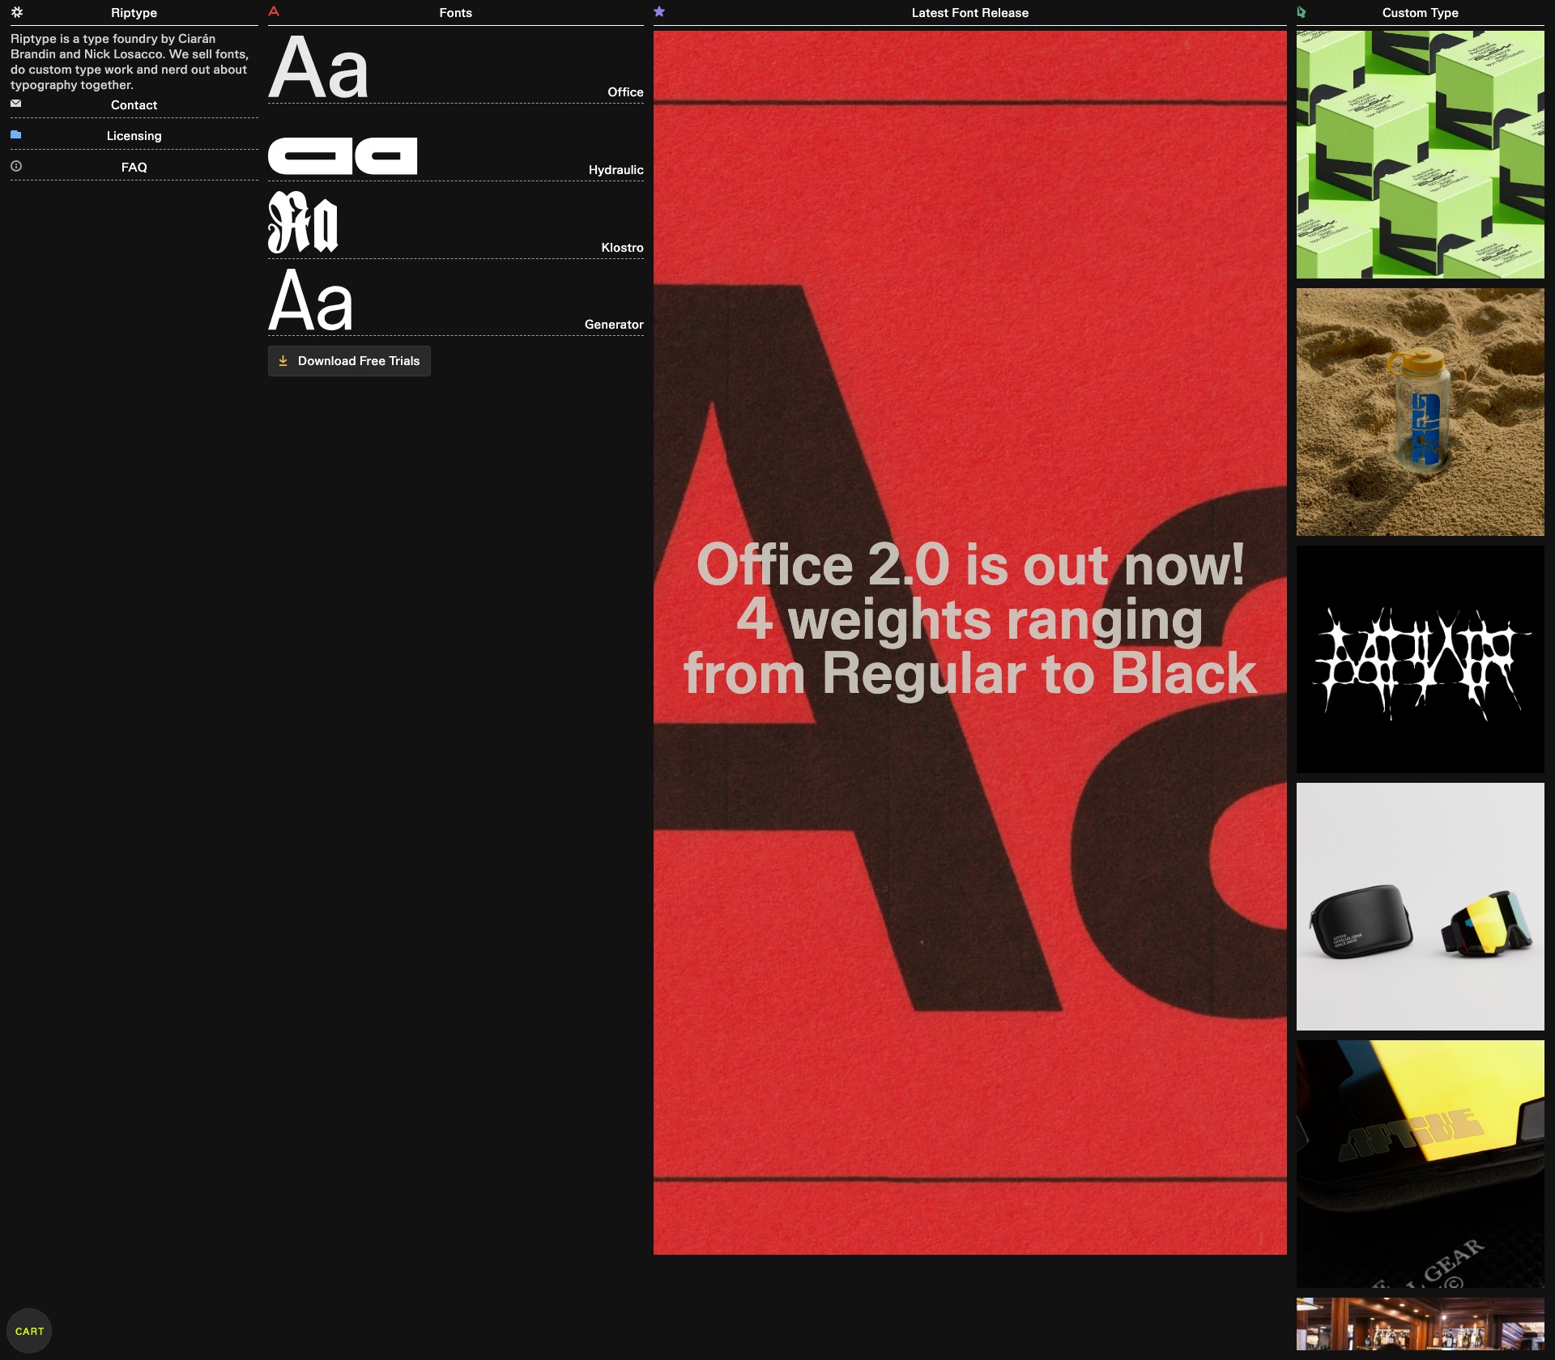
Task: Click the Klostro blackletter specimen
Action: [303, 223]
